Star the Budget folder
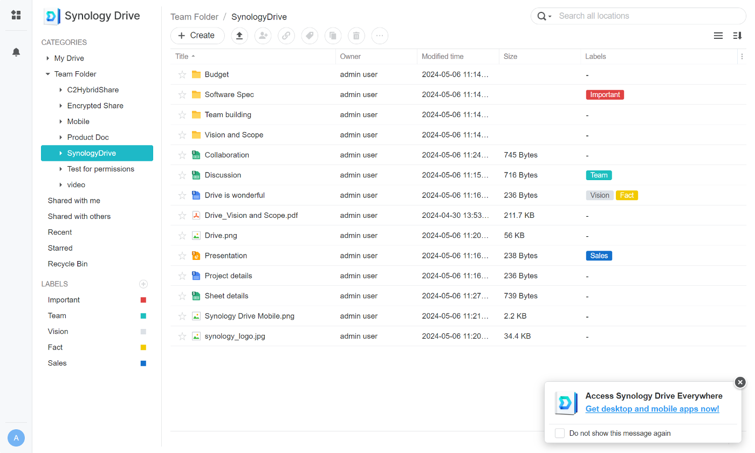 (182, 74)
